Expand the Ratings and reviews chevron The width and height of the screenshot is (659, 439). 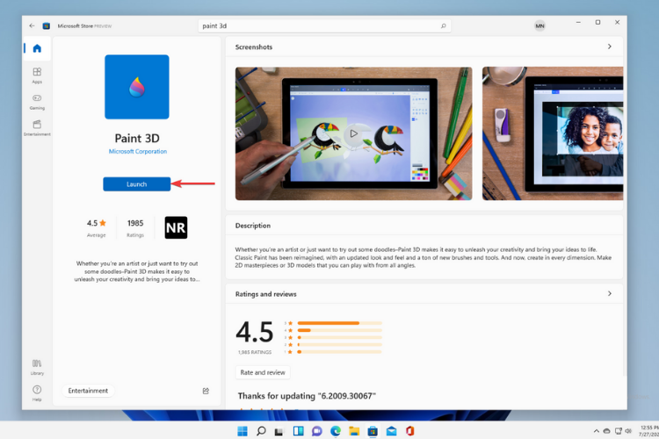click(x=610, y=293)
